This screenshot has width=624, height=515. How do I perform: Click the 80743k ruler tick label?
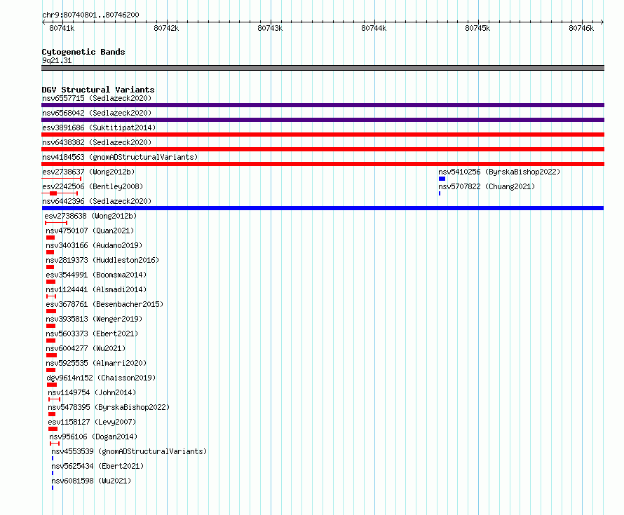[x=270, y=28]
